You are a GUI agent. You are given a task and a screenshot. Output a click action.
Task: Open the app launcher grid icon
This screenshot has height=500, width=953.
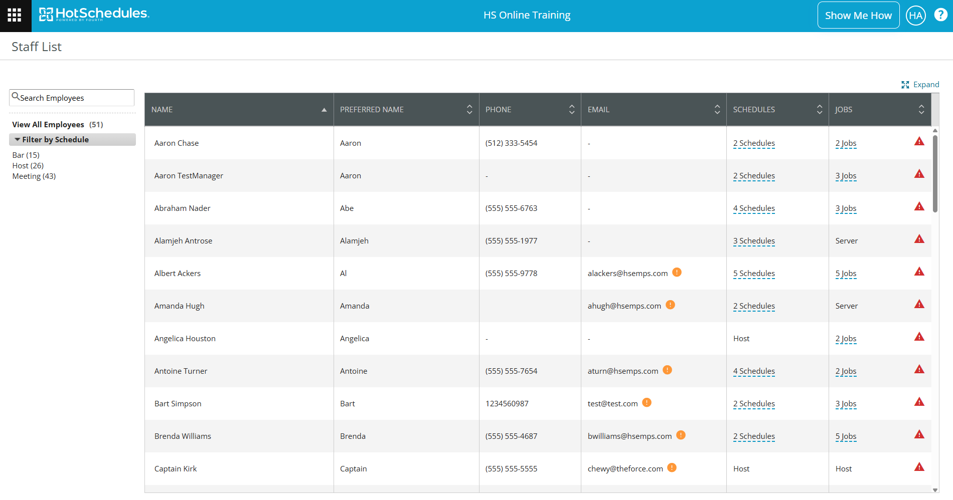click(x=15, y=15)
